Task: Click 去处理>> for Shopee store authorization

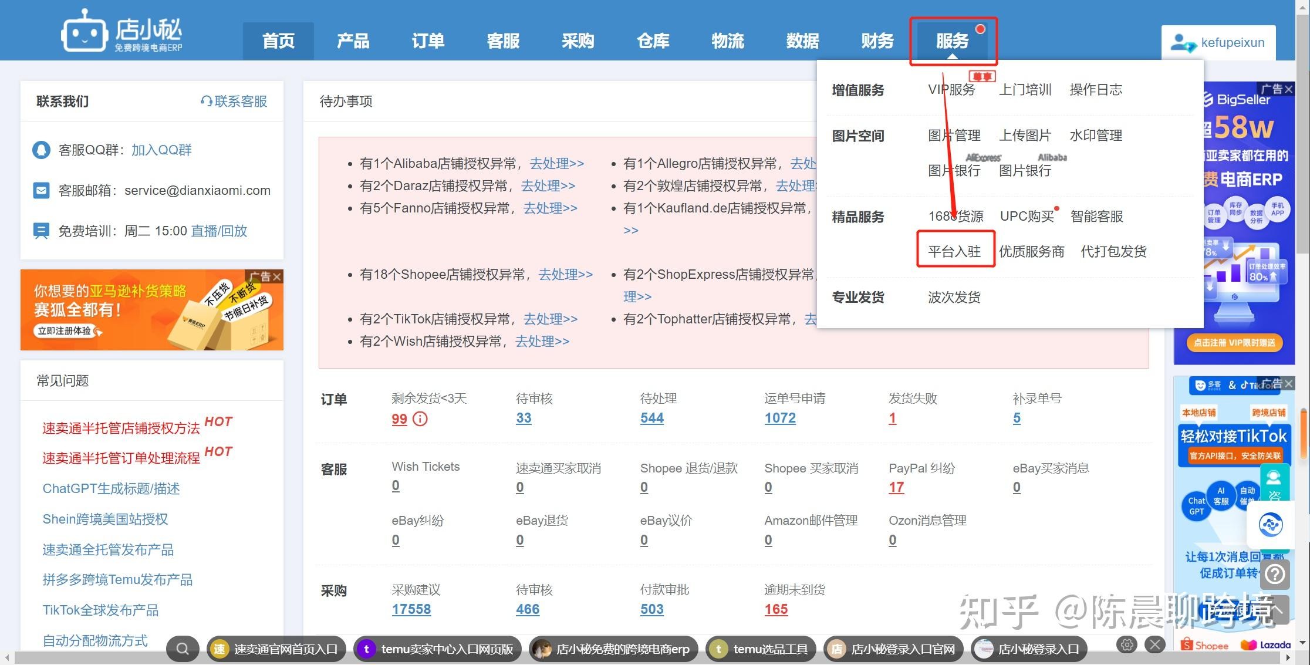Action: click(x=566, y=275)
